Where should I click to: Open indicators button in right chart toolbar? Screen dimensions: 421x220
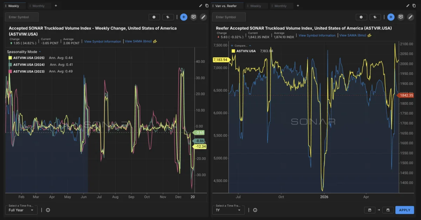click(x=375, y=17)
